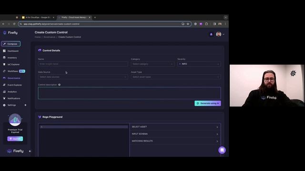Click the Rego Playground heading icon

(x=40, y=117)
